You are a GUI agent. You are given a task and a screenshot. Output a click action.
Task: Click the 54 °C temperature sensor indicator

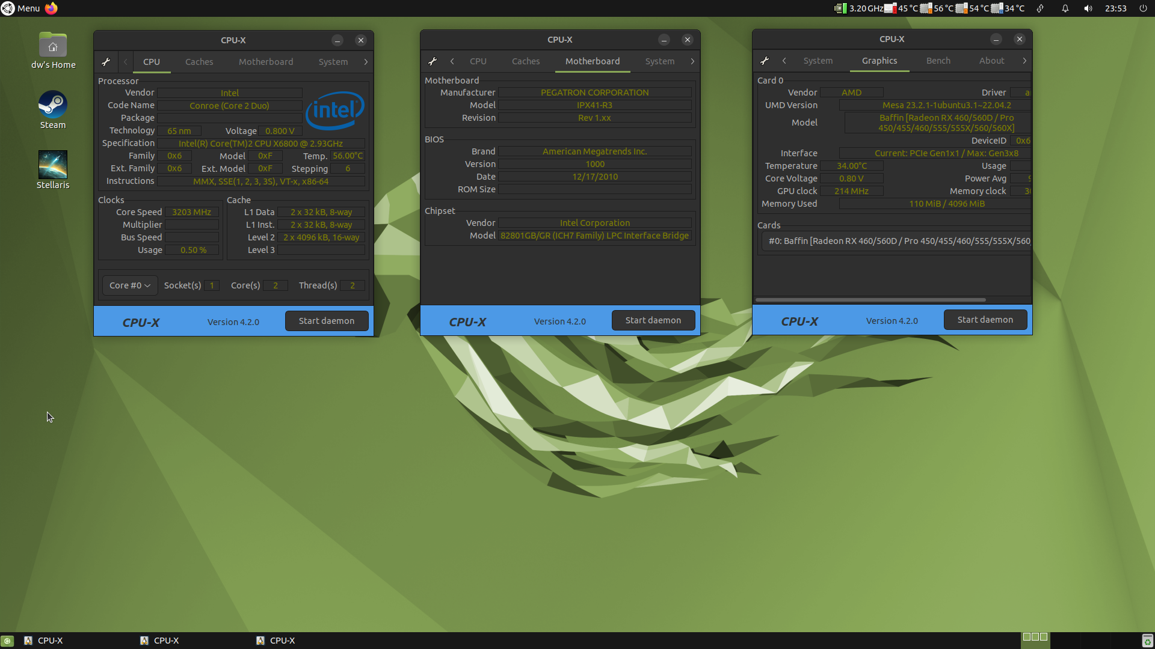click(x=973, y=8)
